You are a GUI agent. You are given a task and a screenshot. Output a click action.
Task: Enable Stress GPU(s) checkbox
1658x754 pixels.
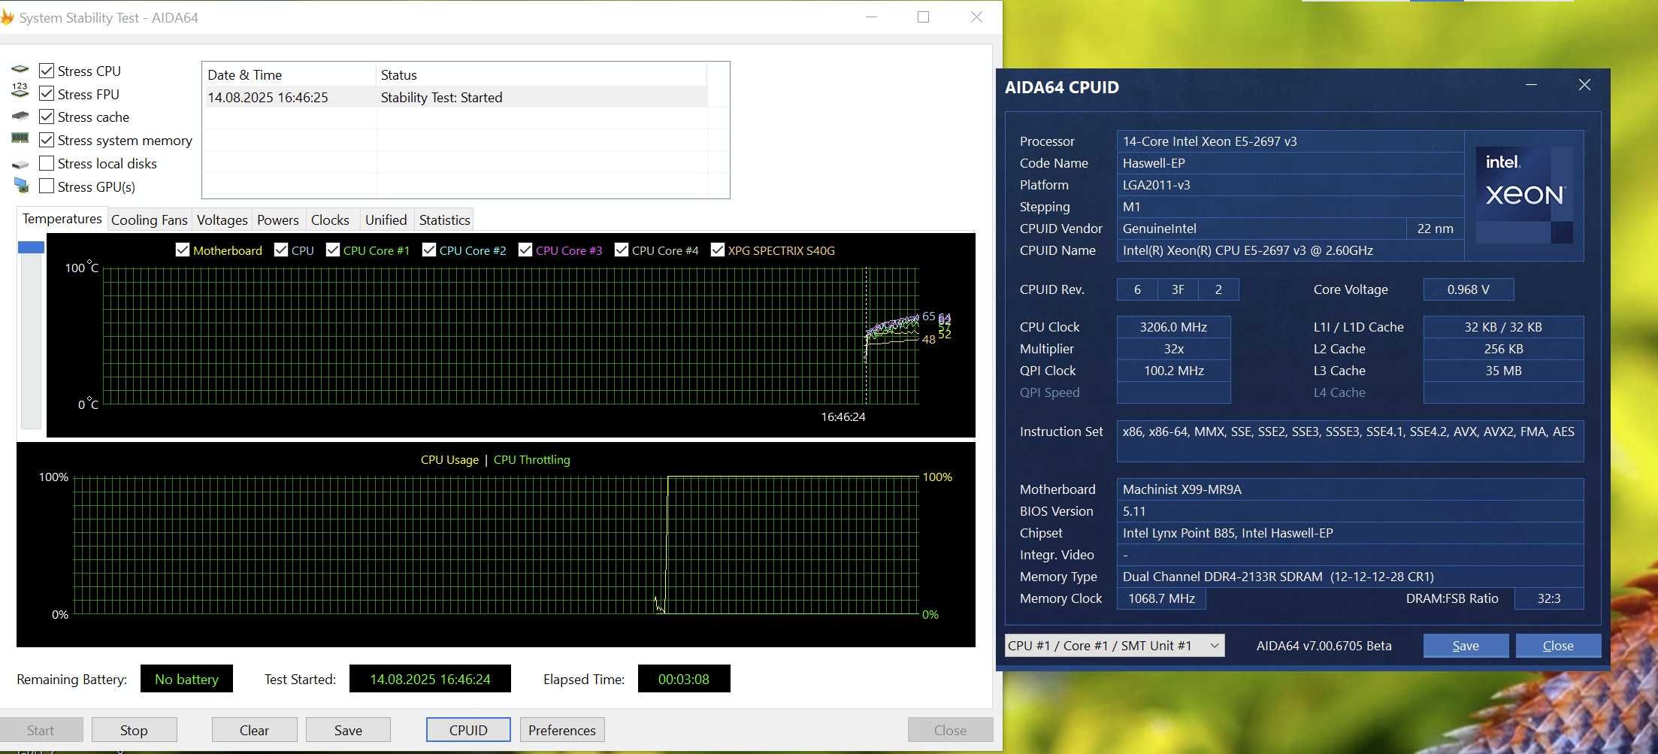[x=47, y=186]
